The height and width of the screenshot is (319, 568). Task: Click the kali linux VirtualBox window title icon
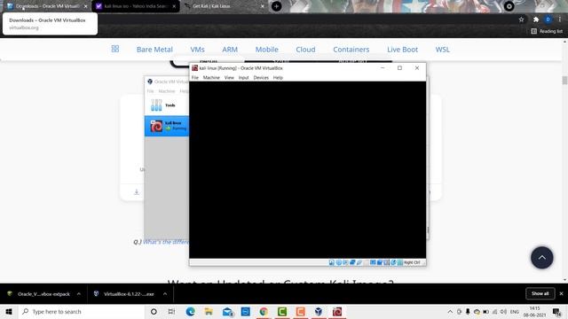pos(194,68)
